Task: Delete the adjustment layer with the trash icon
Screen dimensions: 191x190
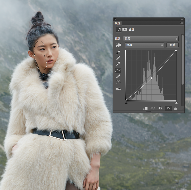Action: point(175,108)
